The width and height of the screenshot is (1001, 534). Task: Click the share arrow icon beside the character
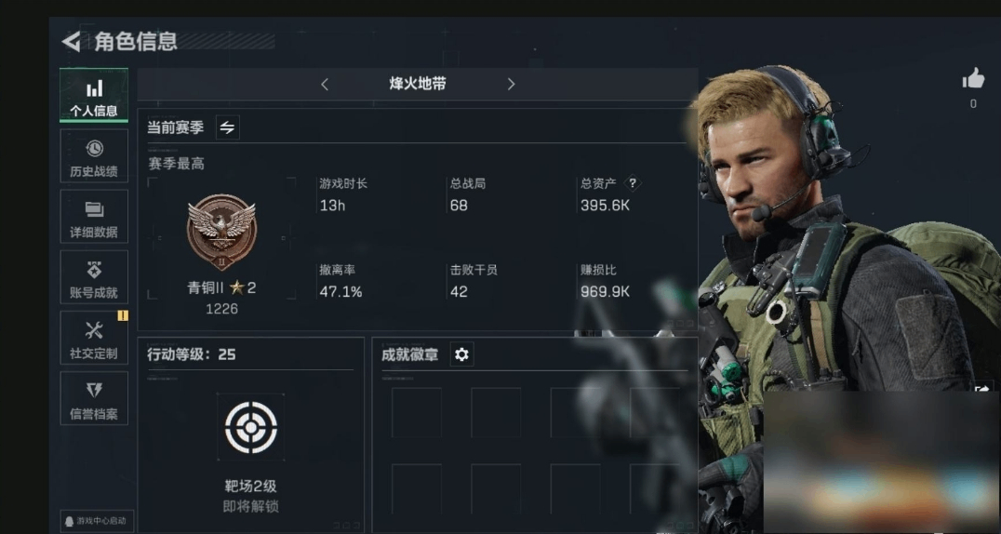click(x=981, y=388)
